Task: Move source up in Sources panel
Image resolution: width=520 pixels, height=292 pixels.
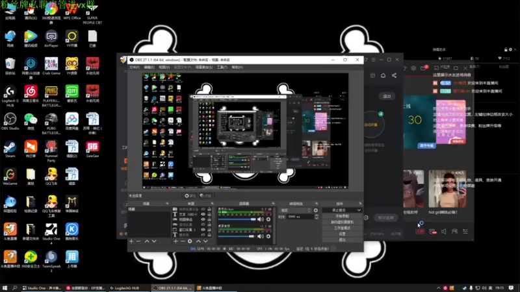Action: (x=198, y=241)
